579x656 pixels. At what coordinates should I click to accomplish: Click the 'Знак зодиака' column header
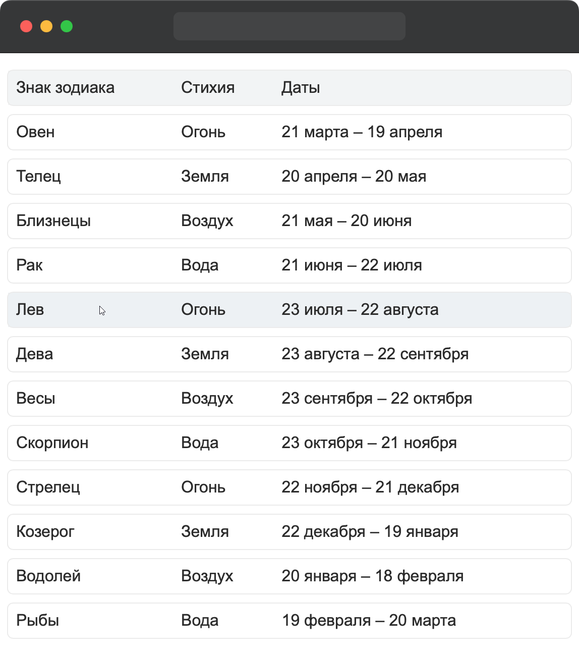65,88
